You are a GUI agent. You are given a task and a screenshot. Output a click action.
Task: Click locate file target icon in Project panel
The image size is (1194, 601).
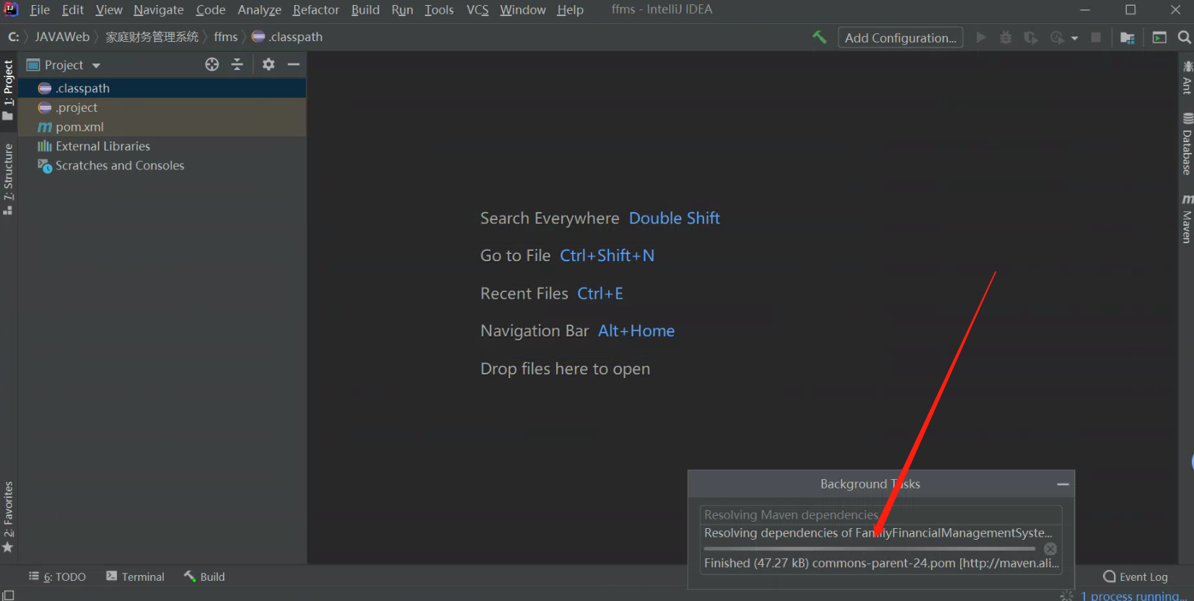pyautogui.click(x=212, y=64)
